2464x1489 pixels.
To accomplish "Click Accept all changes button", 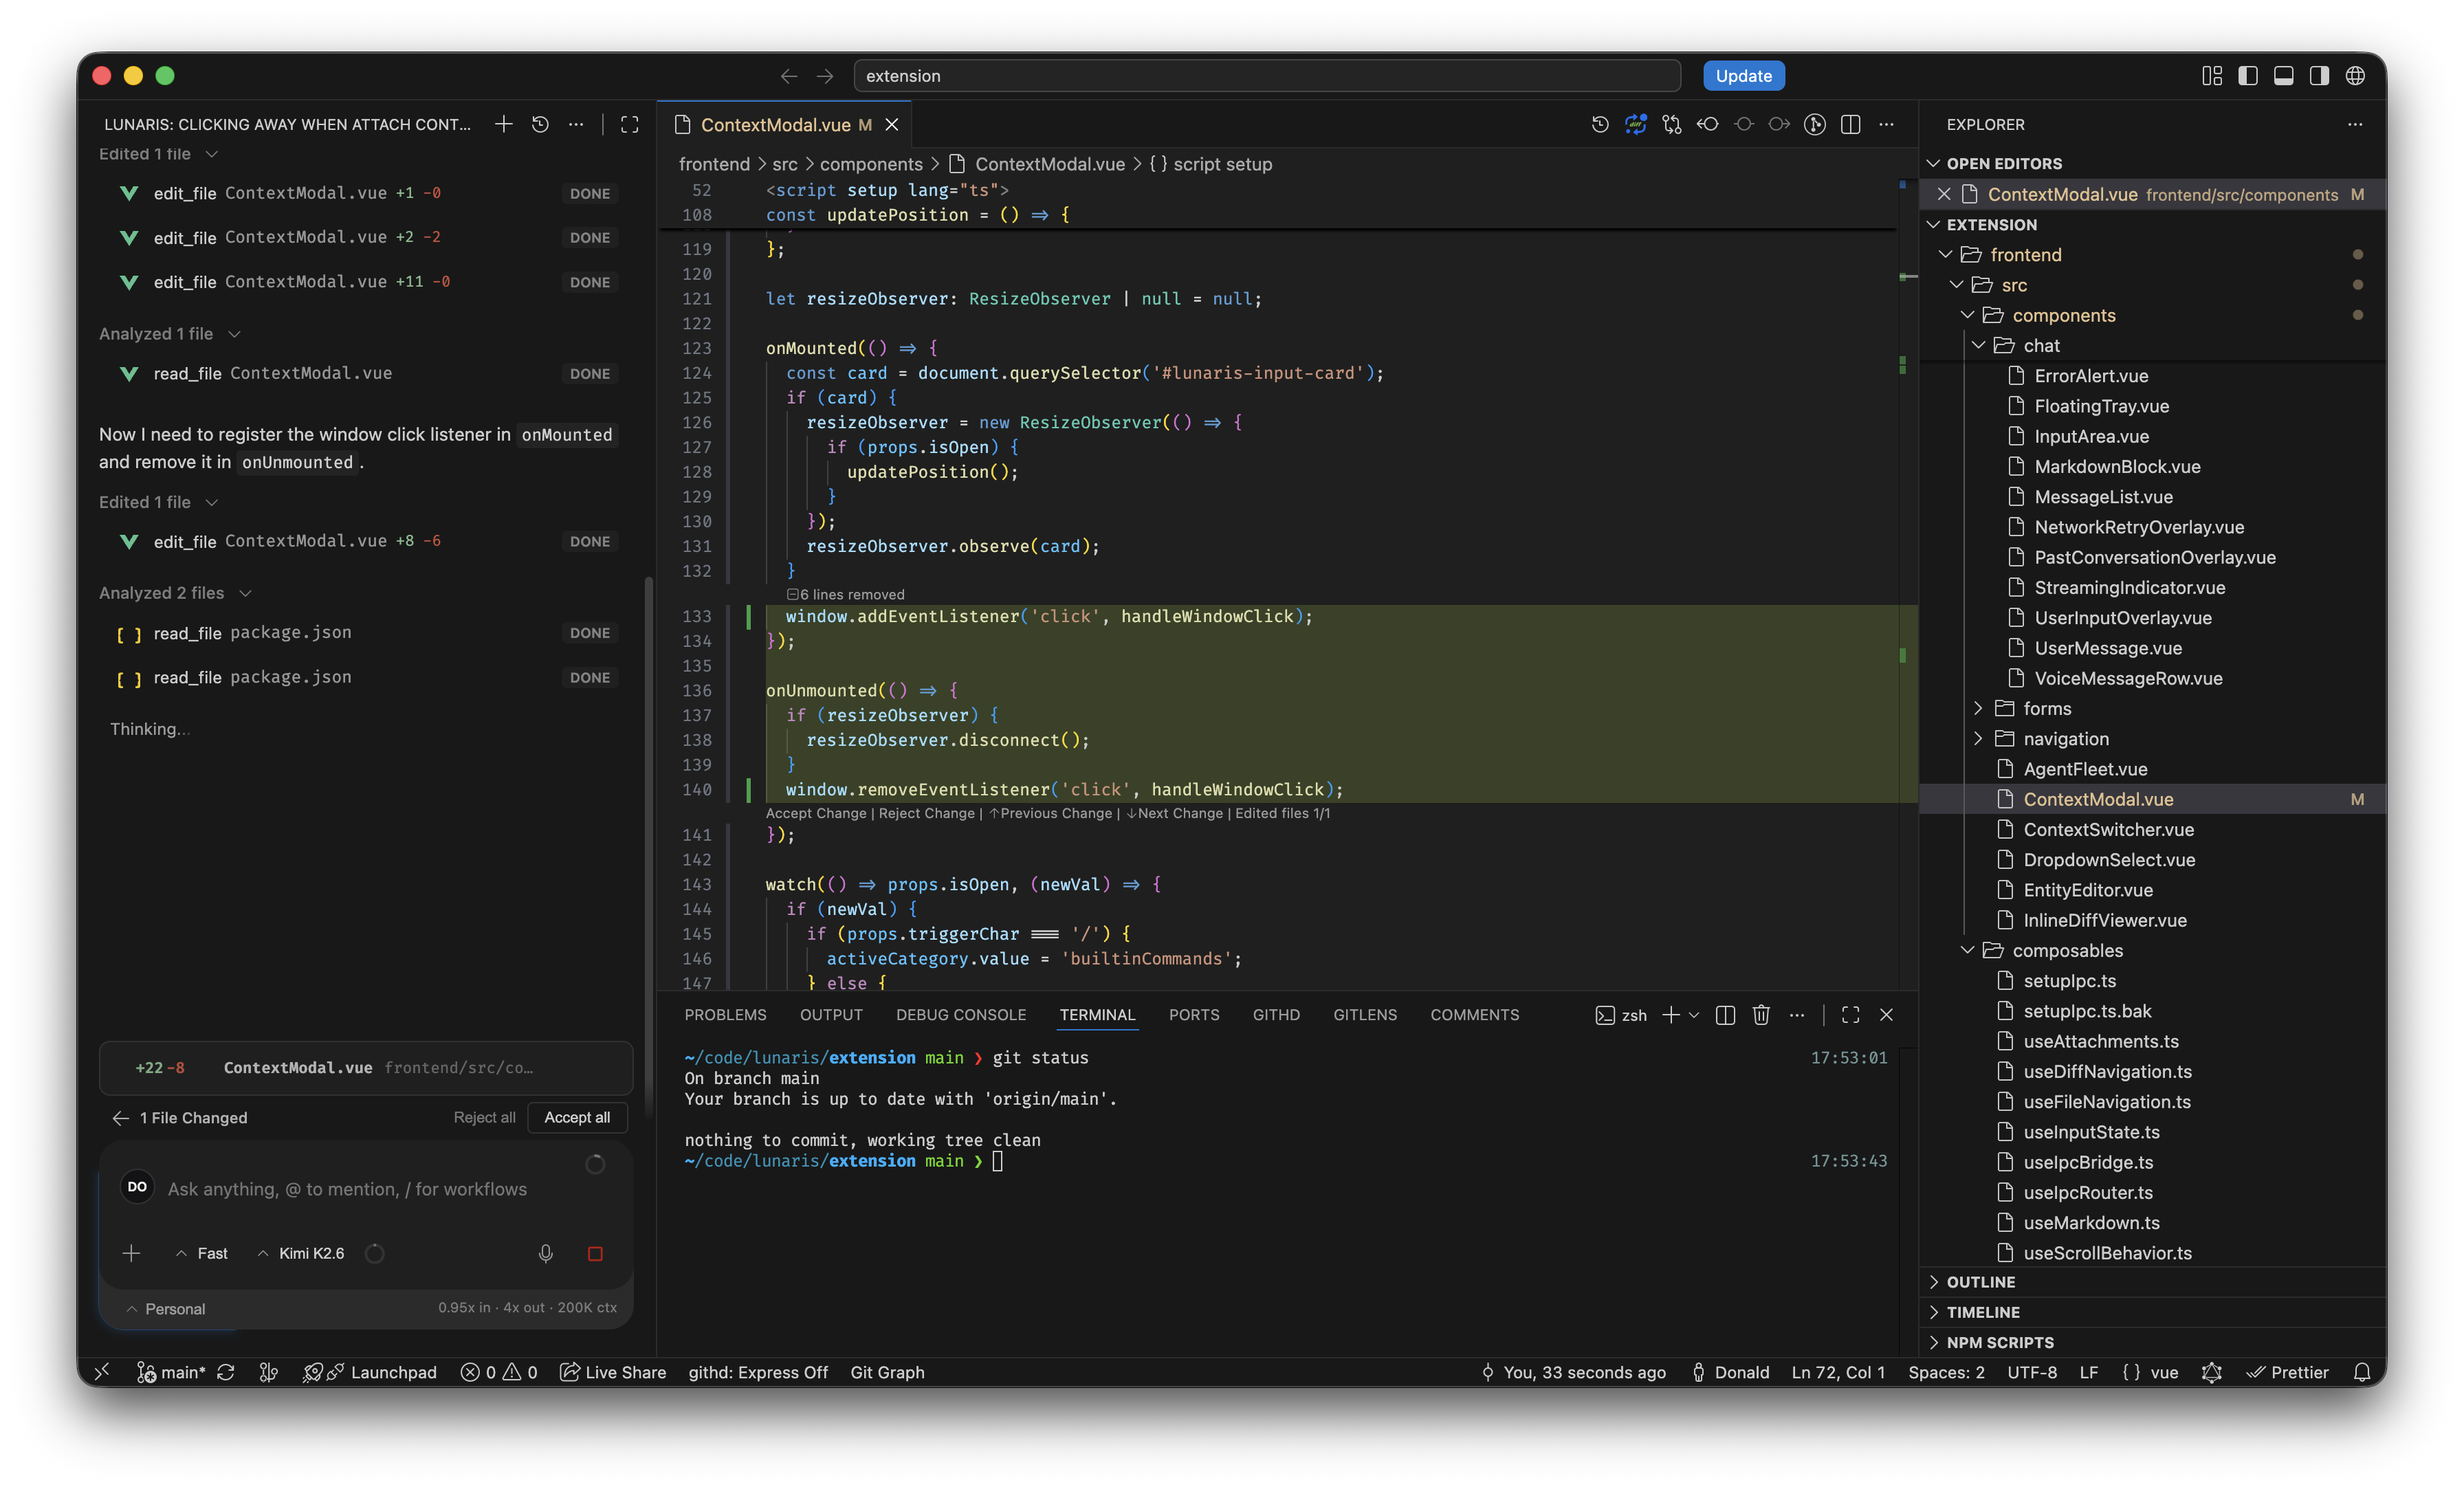I will [577, 1117].
